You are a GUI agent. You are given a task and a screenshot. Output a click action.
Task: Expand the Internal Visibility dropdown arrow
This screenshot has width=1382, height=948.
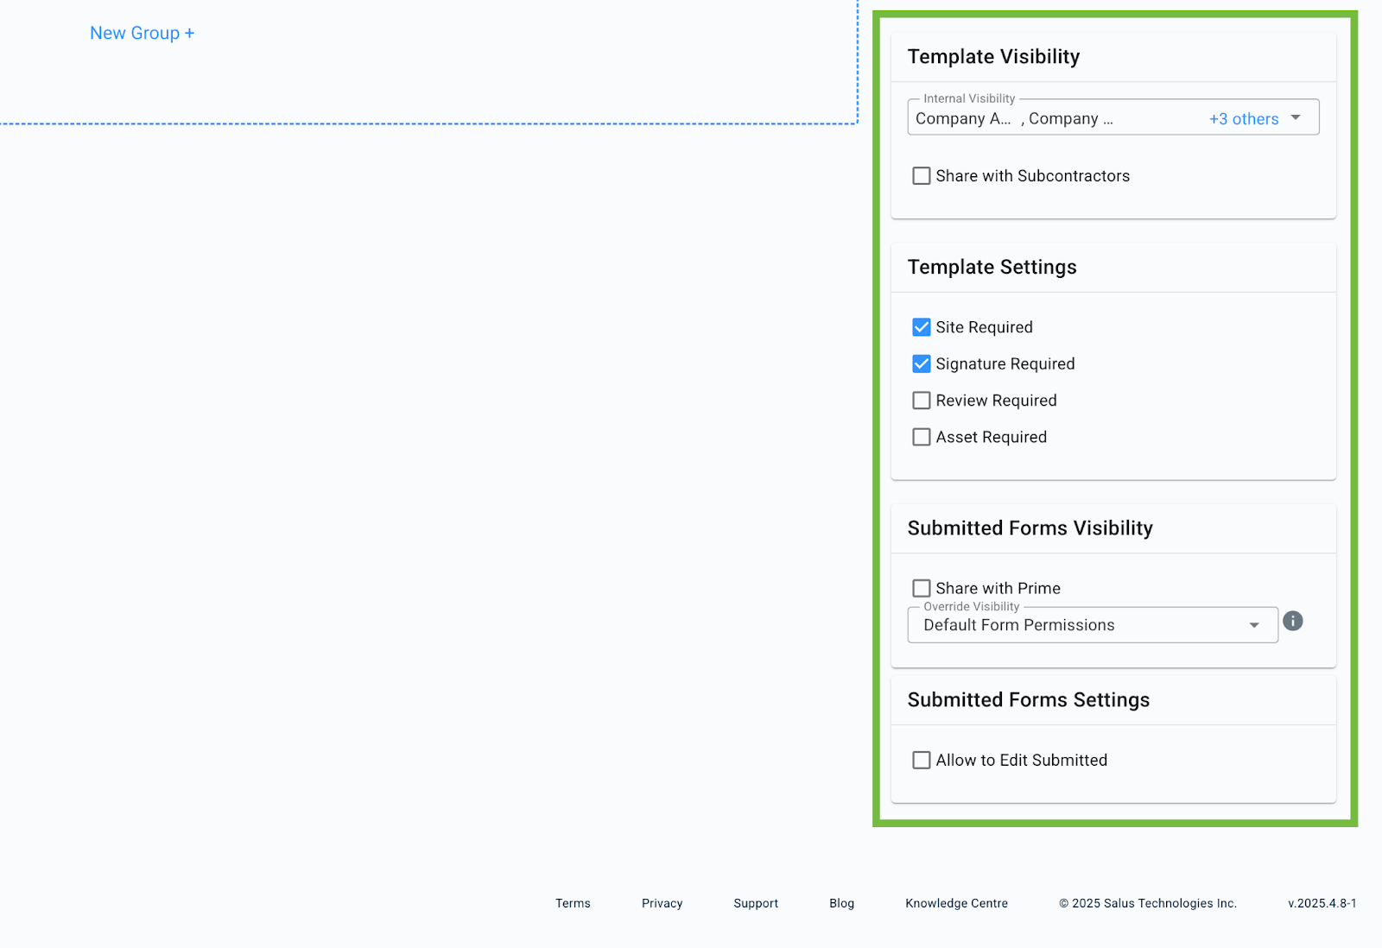[x=1296, y=117]
